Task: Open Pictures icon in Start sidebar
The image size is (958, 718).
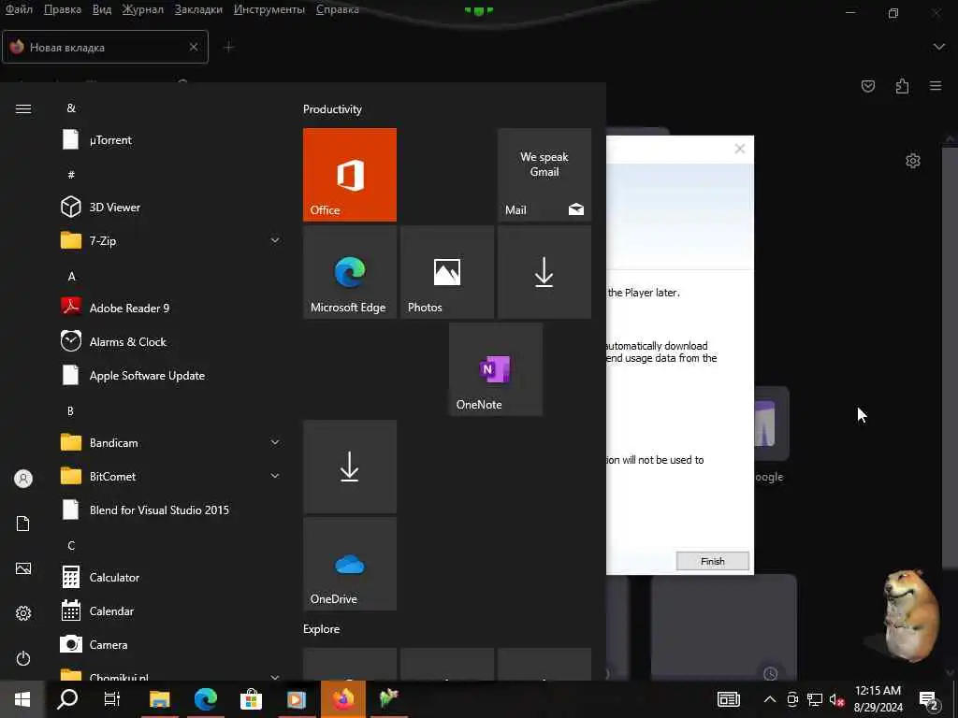Action: click(x=23, y=568)
